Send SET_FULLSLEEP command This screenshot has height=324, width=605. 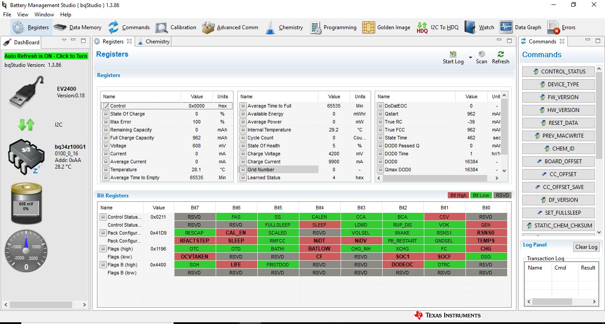[x=559, y=213]
